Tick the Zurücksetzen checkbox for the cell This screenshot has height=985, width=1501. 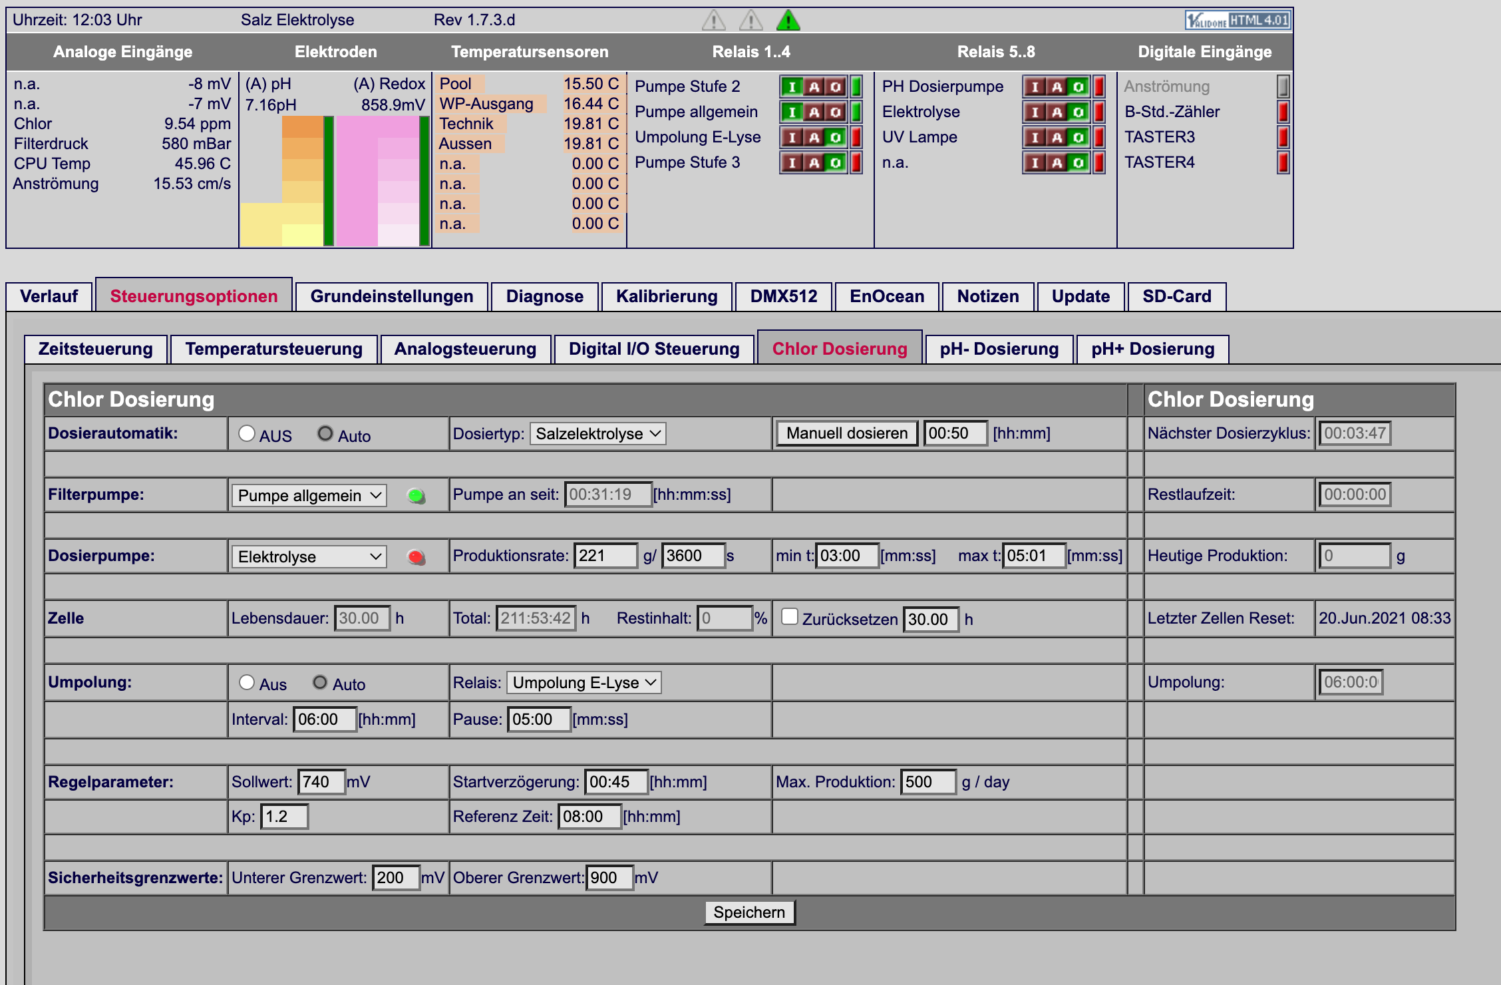tap(790, 617)
